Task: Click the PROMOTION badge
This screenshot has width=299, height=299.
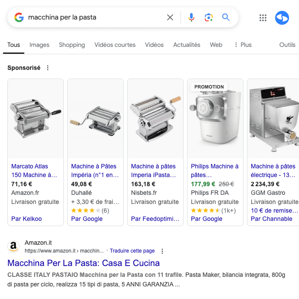Action: click(209, 87)
